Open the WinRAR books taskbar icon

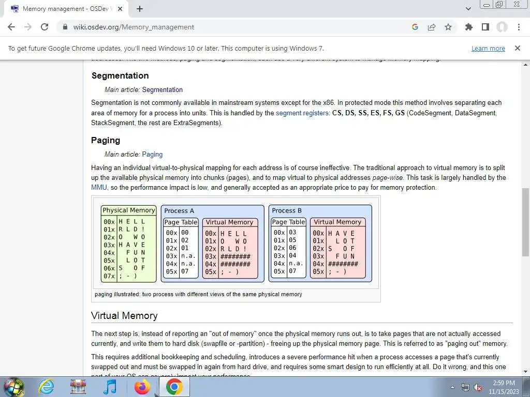78,387
